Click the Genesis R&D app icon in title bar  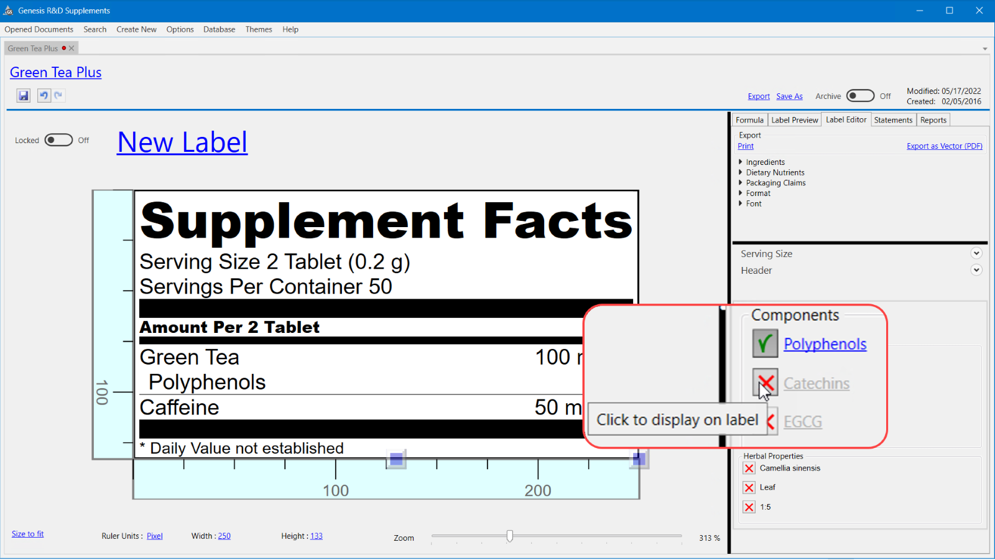(x=8, y=11)
